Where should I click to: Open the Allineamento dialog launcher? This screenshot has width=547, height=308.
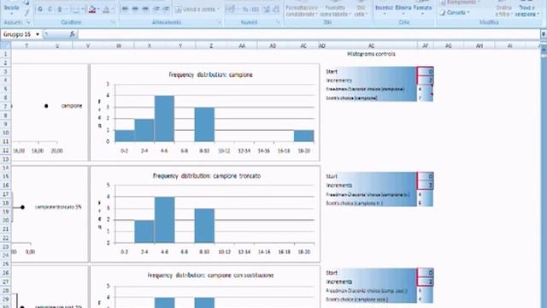coord(219,22)
